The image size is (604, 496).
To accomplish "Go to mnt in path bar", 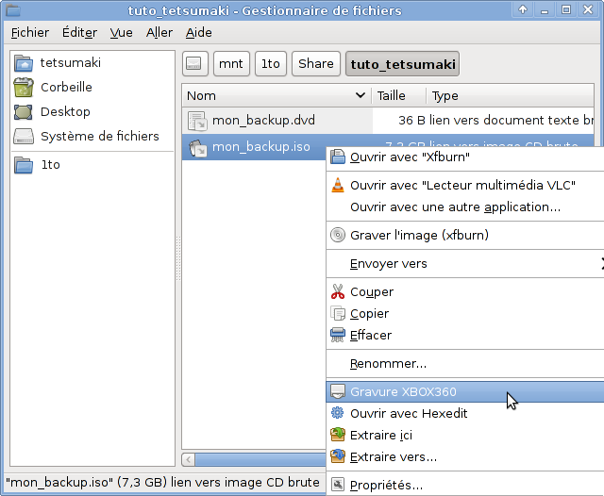I will 231,63.
